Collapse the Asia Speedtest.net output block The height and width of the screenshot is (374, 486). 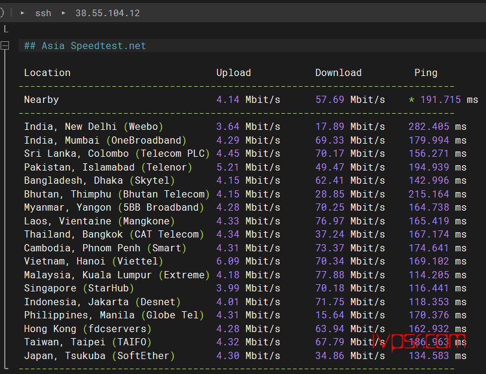tap(5, 46)
